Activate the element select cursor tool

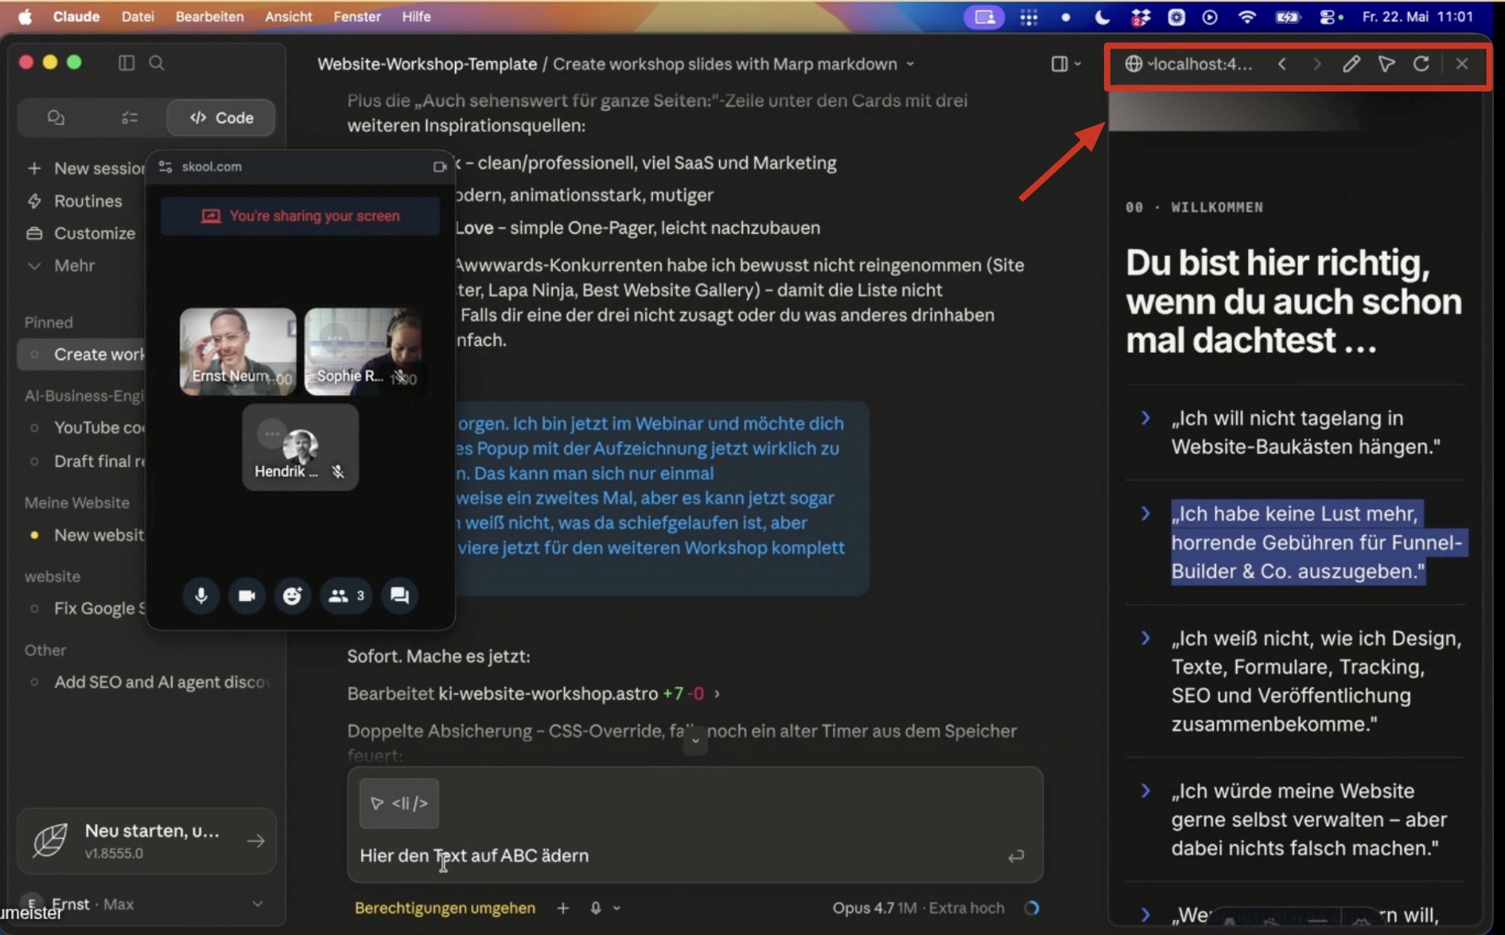pyautogui.click(x=1386, y=64)
